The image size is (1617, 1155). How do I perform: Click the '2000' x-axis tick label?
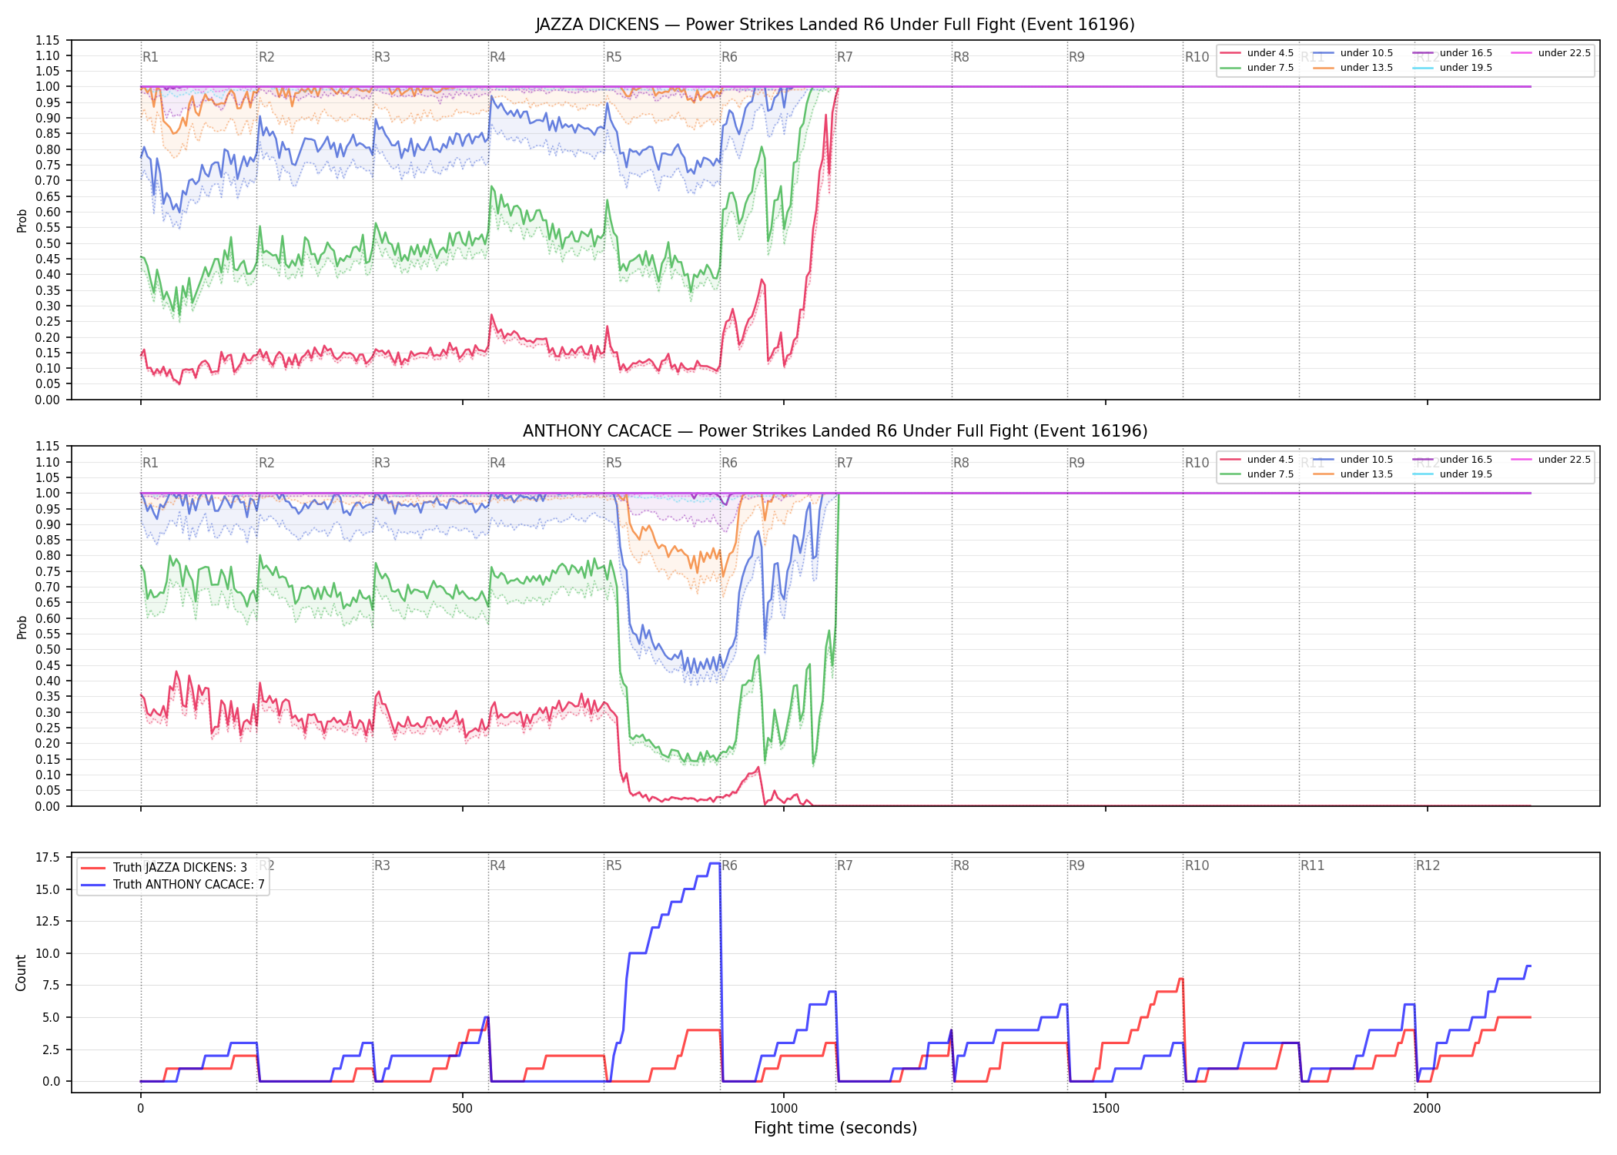[1427, 1109]
